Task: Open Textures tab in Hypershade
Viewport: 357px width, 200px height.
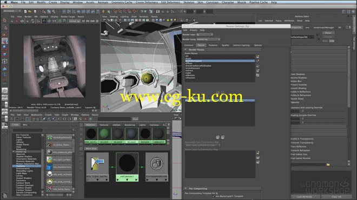Action: pyautogui.click(x=104, y=125)
